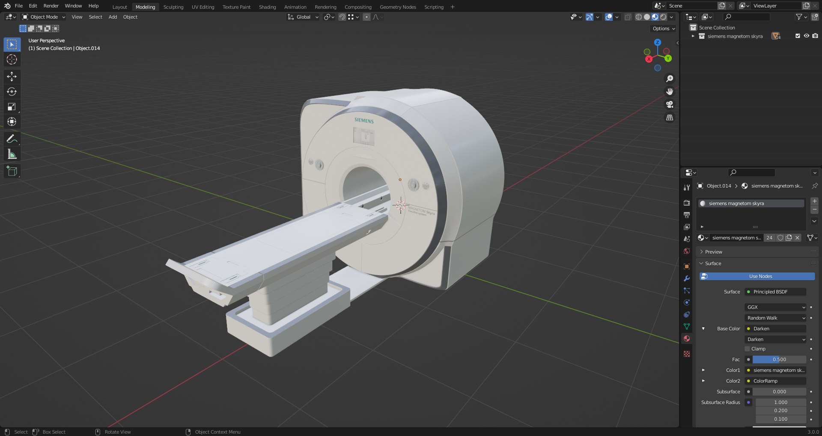Open GGX distribution dropdown
Viewport: 822px width, 436px height.
pos(776,307)
